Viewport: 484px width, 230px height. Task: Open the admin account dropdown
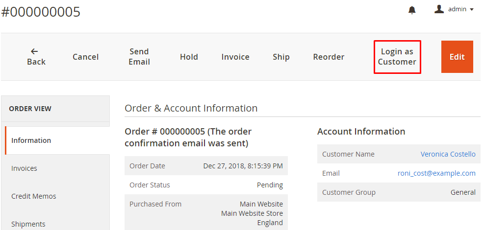[x=461, y=9]
